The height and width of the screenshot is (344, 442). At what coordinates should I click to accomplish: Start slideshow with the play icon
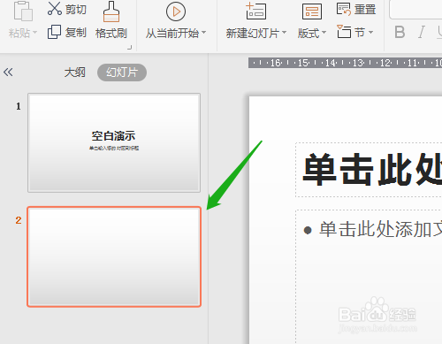176,11
